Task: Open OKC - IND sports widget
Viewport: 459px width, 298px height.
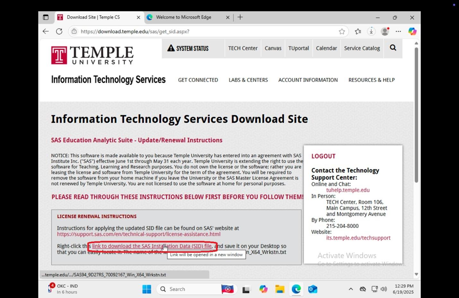Action: 63,289
